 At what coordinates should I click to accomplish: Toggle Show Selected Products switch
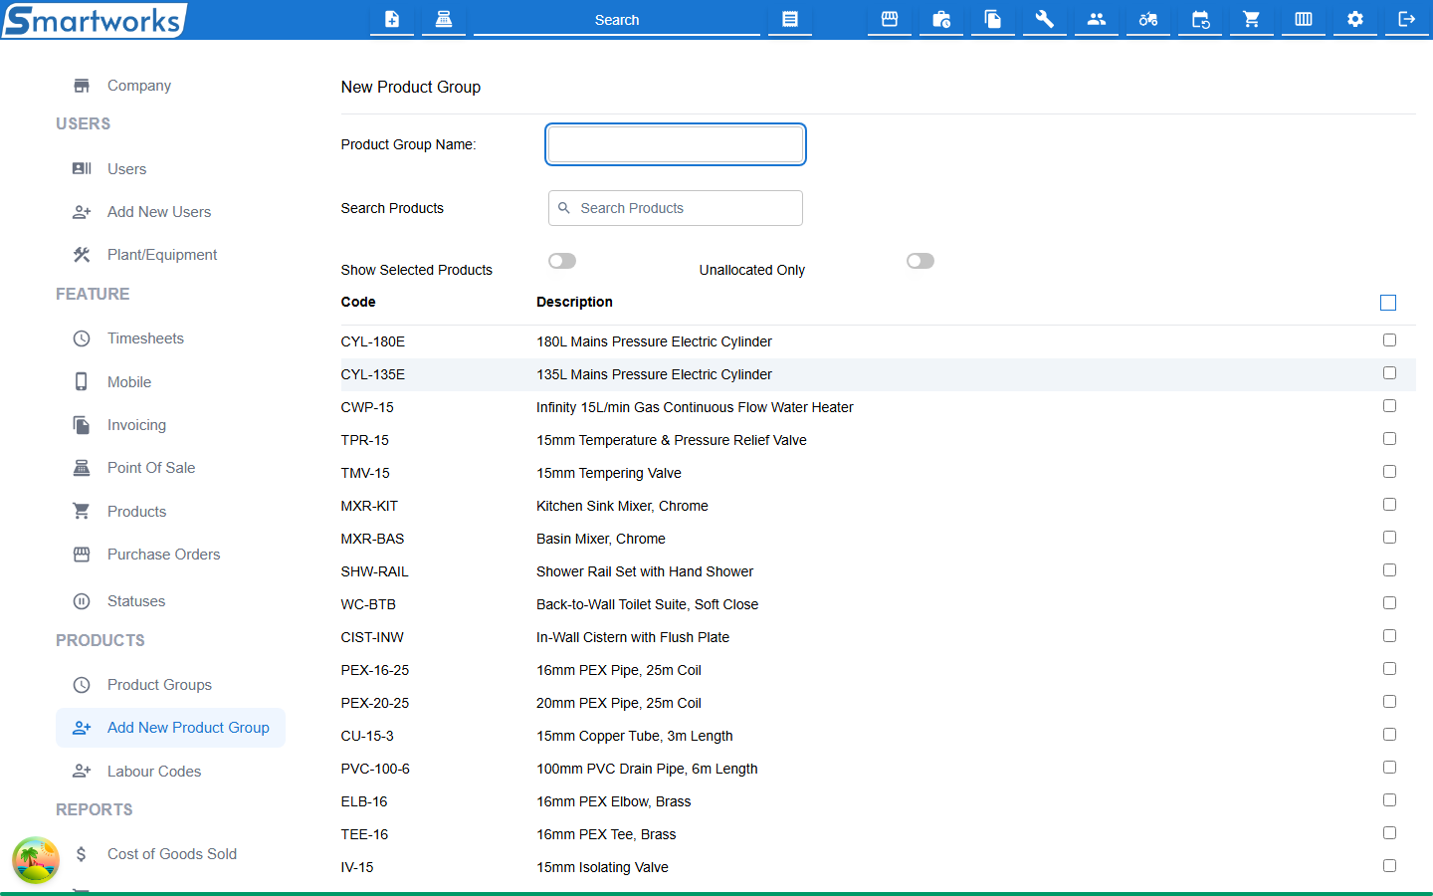(562, 261)
